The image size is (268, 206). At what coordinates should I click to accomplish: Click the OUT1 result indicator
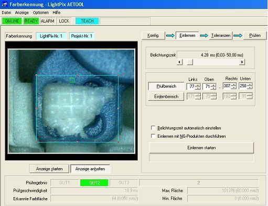(65, 183)
